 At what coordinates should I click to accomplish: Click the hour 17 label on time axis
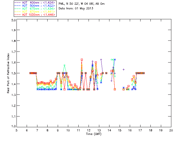[x=140, y=130]
